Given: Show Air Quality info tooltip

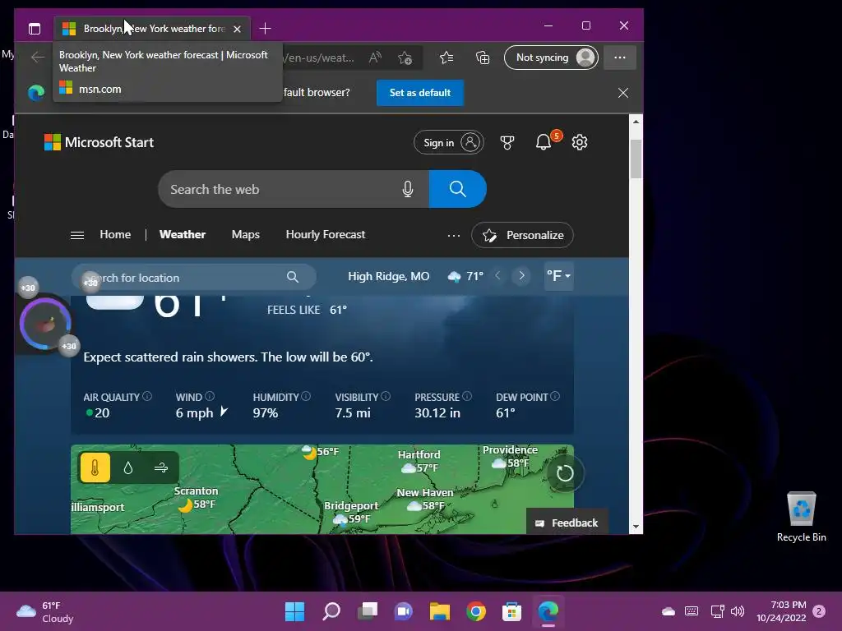Looking at the screenshot, I should [x=147, y=397].
